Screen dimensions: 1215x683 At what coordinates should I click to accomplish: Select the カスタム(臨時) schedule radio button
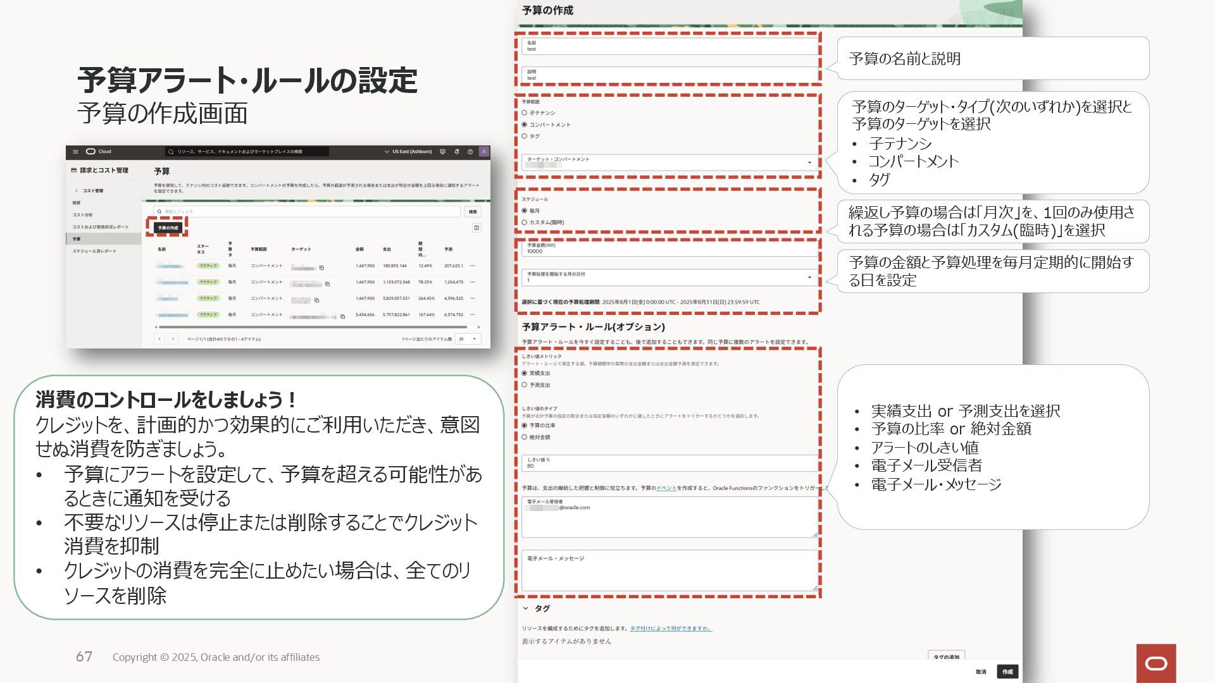tap(525, 223)
